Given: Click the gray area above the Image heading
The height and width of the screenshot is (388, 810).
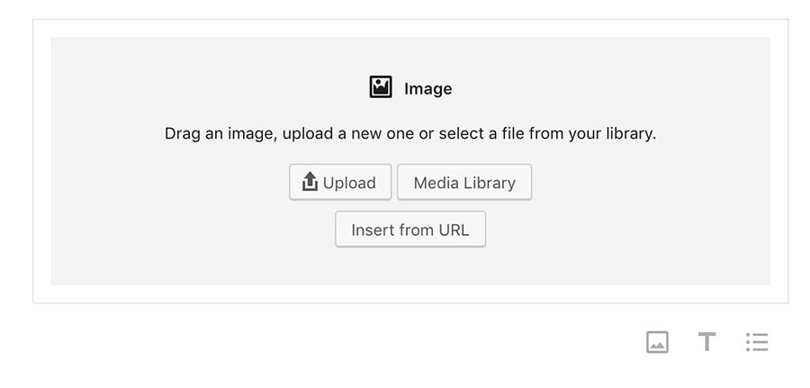Looking at the screenshot, I should (x=410, y=54).
